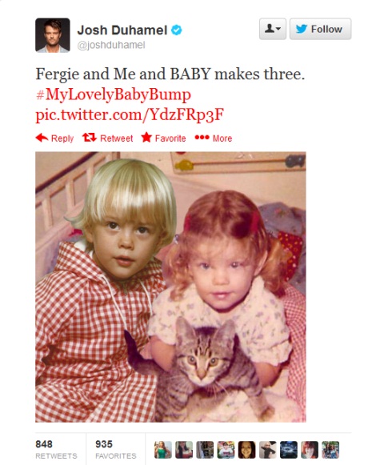Open the pic.twitter.com/YdzFRp3F link

click(130, 114)
